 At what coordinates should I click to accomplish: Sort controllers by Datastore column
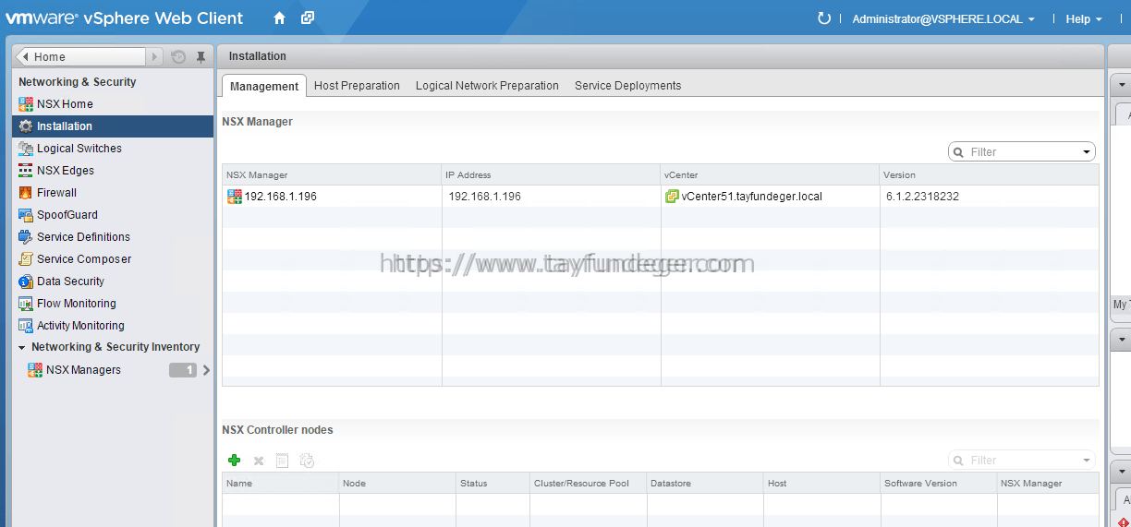705,484
